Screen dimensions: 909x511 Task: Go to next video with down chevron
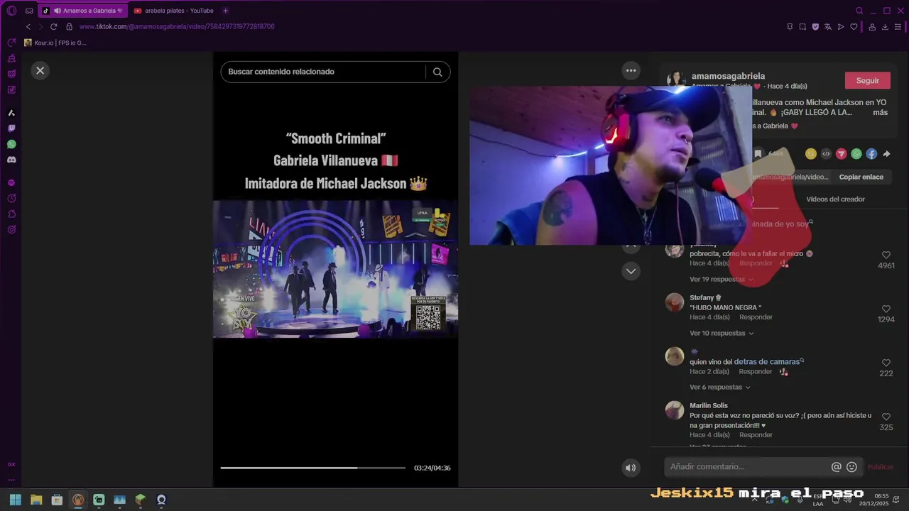tap(631, 271)
